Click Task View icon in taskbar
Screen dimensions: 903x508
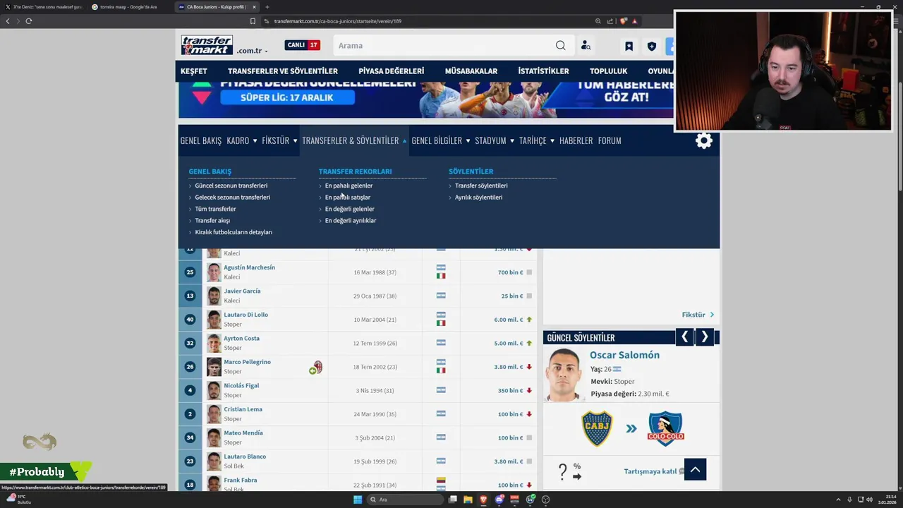pyautogui.click(x=452, y=500)
